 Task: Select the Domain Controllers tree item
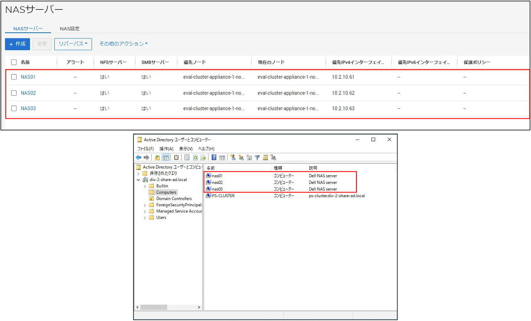point(174,199)
